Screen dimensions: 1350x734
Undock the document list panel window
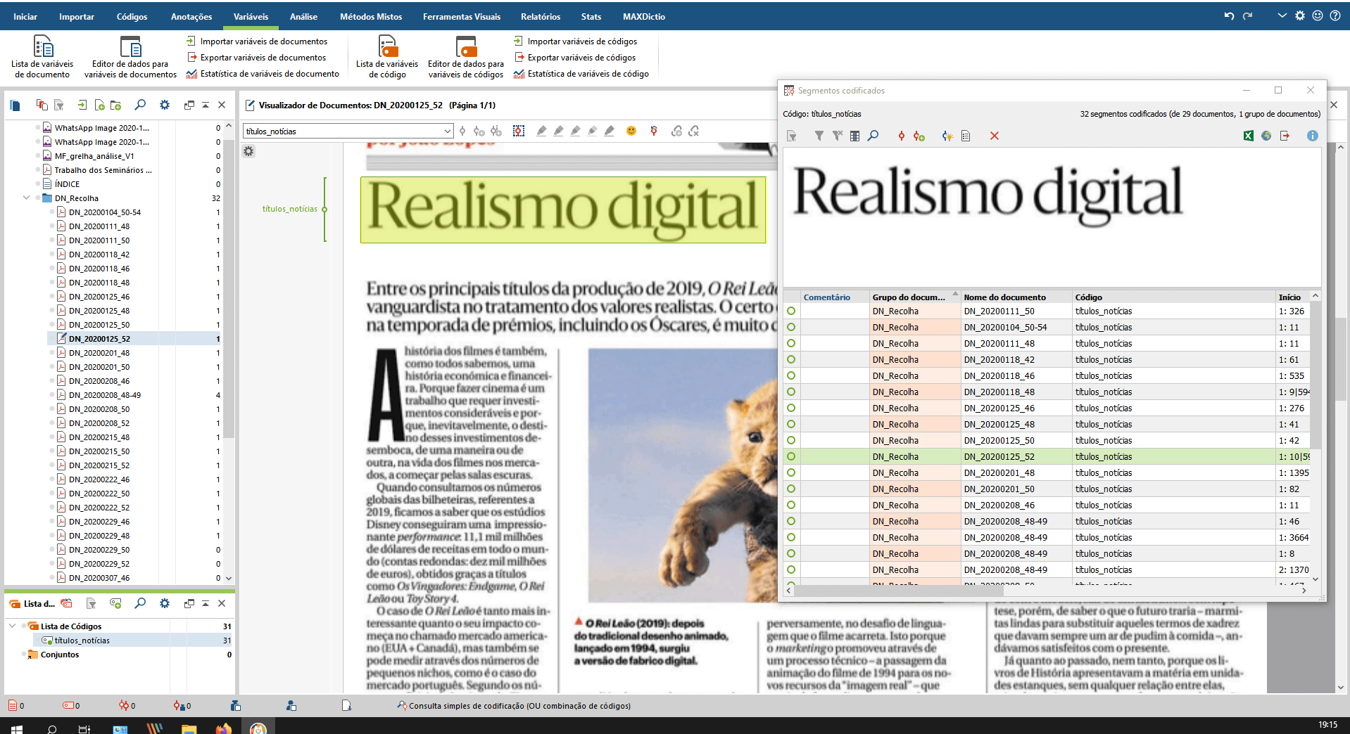click(189, 105)
